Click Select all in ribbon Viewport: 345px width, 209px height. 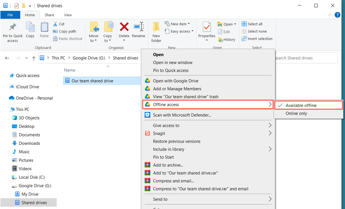click(x=252, y=24)
